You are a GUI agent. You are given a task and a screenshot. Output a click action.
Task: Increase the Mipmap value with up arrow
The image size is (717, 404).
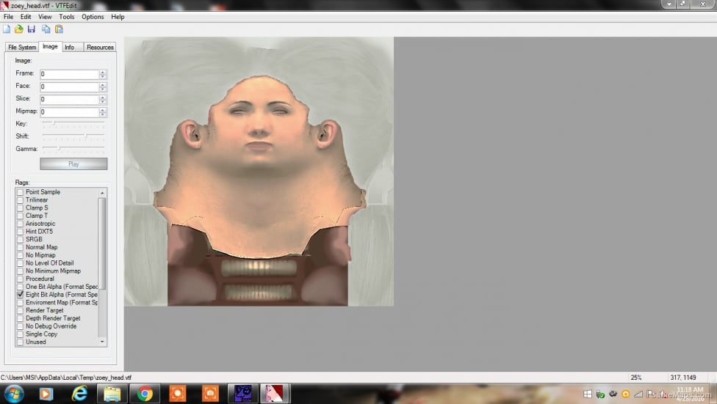(x=103, y=110)
